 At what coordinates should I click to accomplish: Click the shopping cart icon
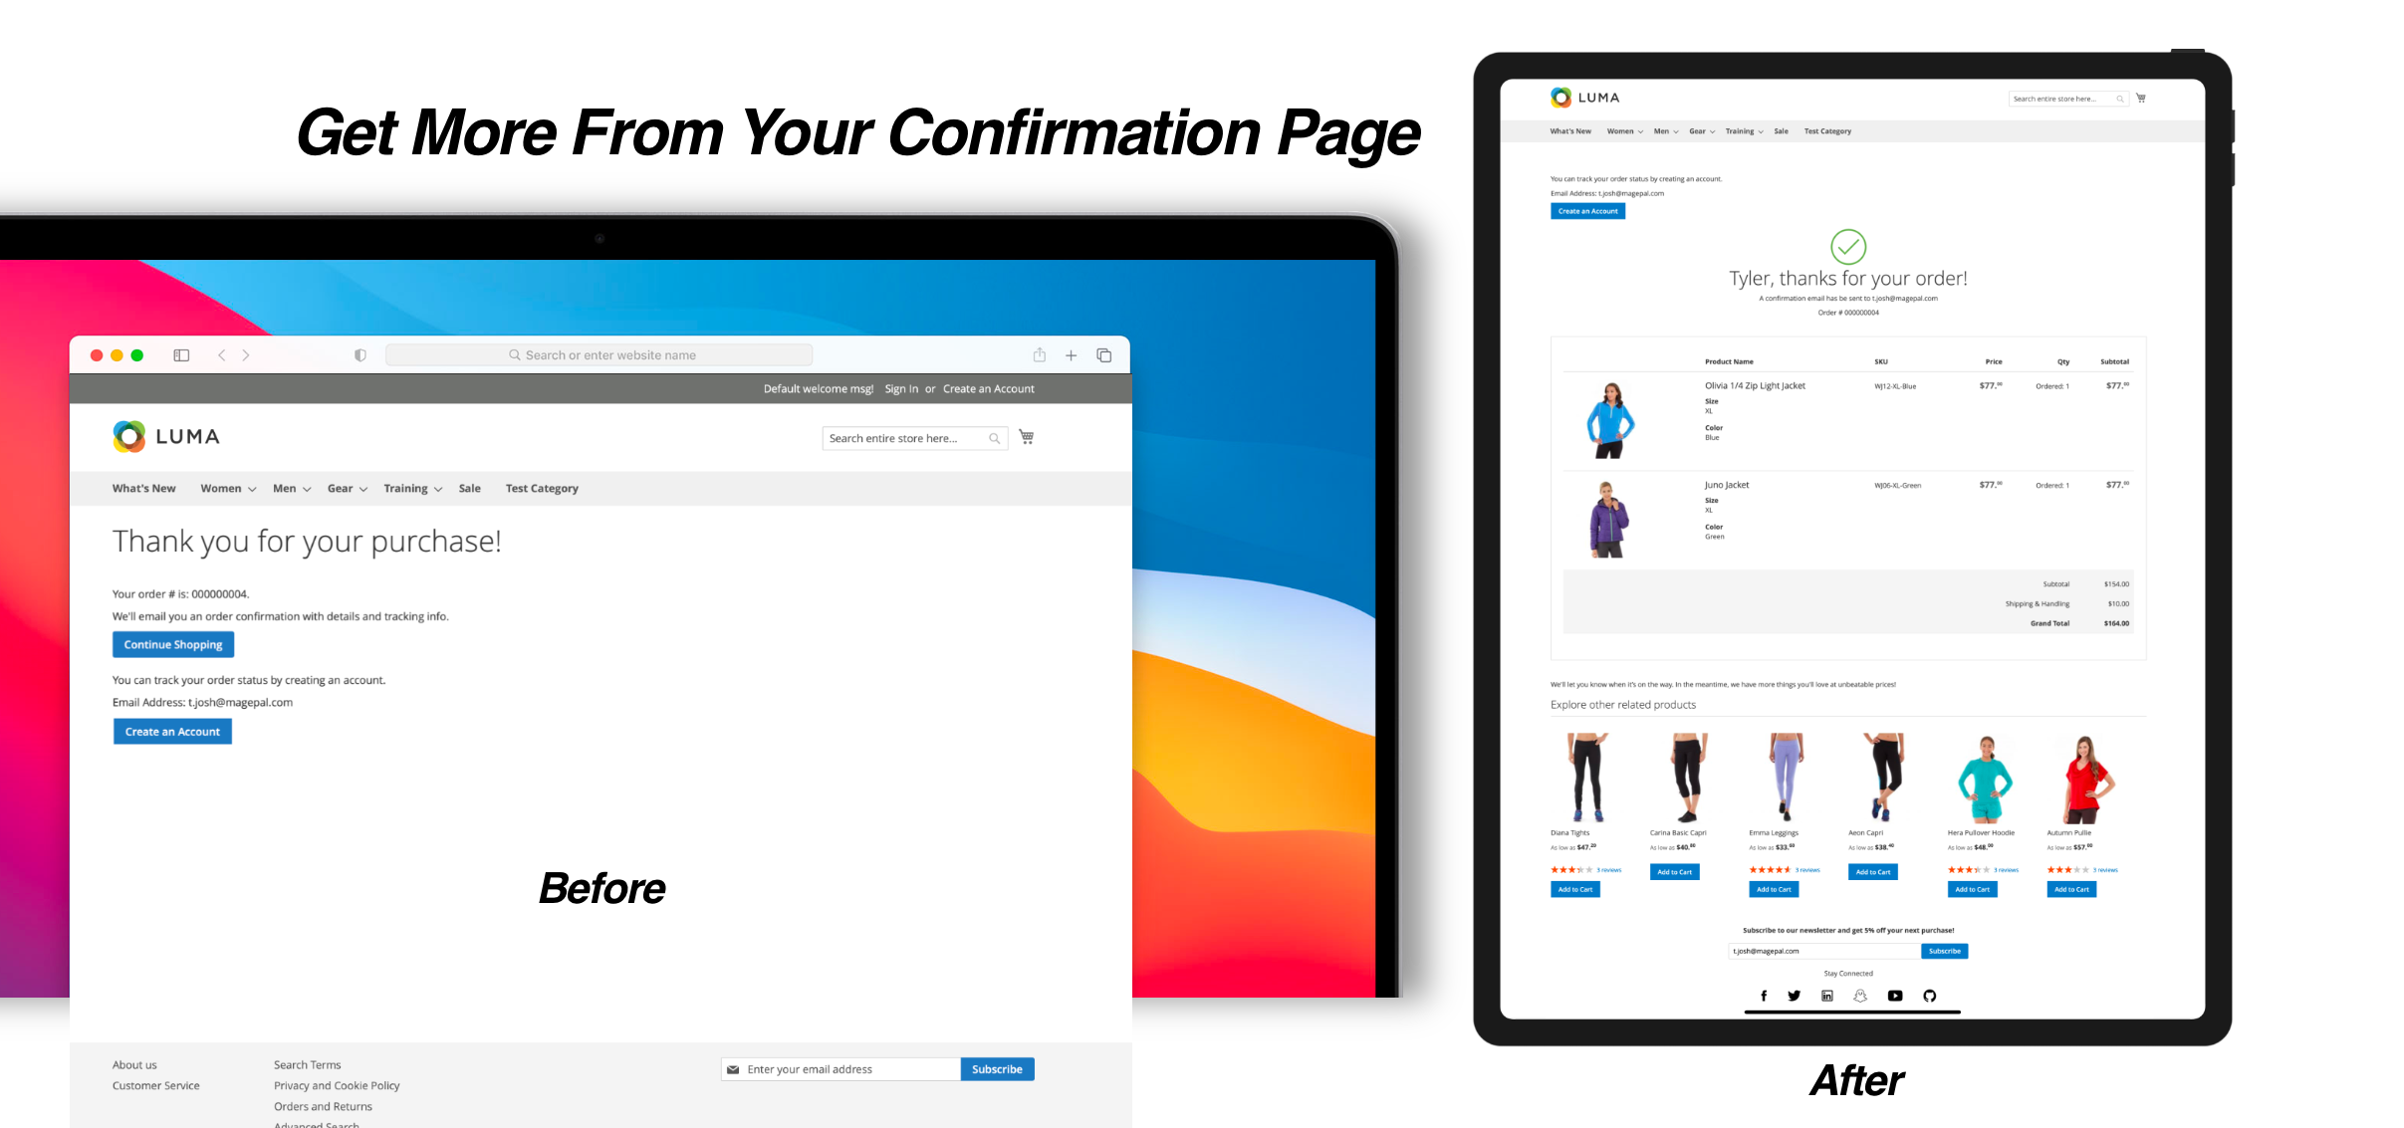click(1027, 438)
